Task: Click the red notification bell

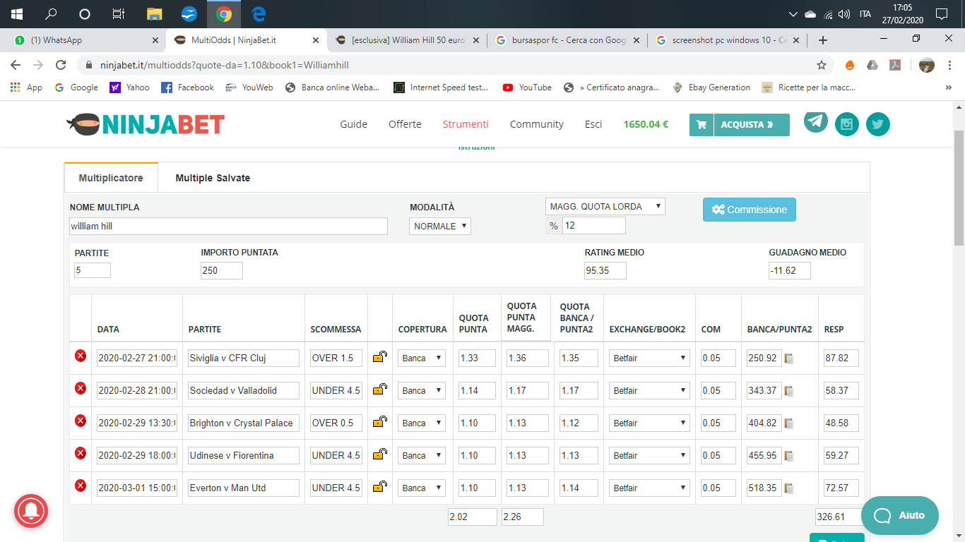Action: (31, 511)
